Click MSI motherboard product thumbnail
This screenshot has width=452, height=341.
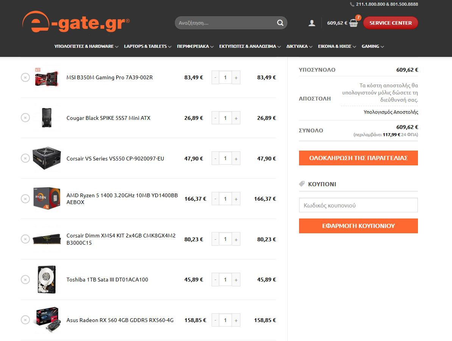47,77
